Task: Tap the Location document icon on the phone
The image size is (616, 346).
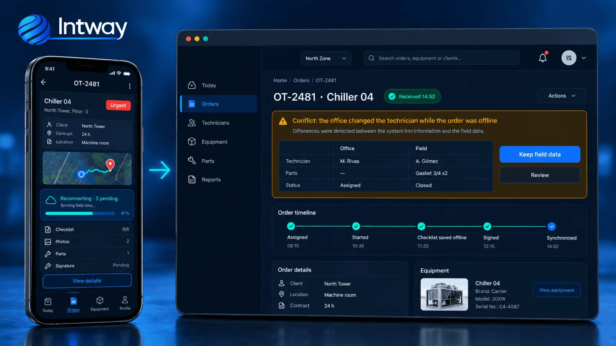Action: click(x=49, y=141)
